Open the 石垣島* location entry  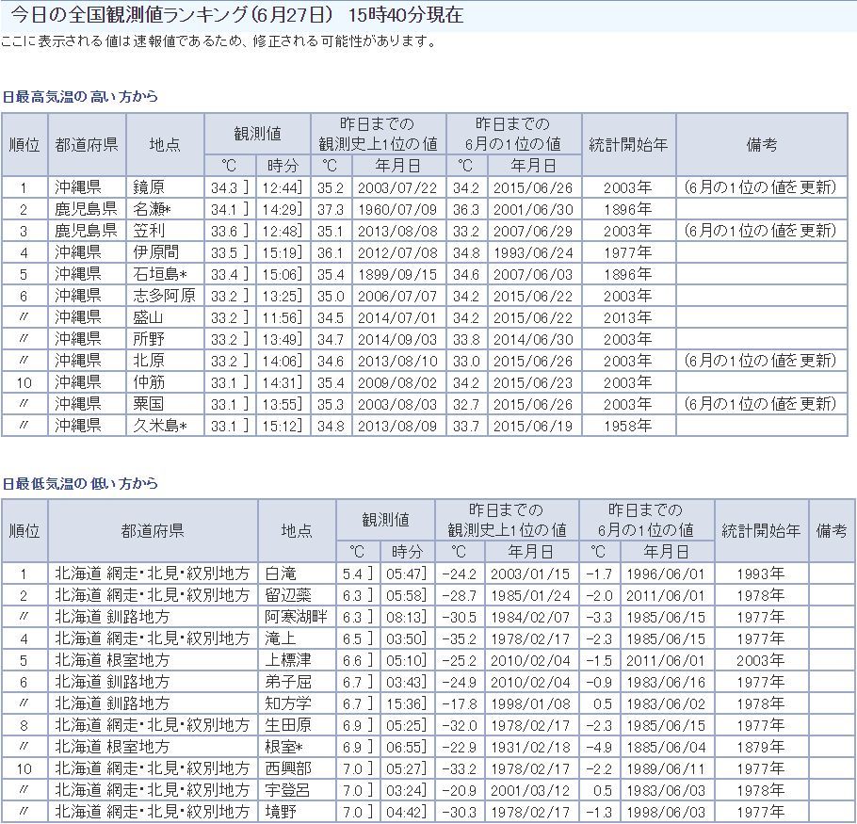tap(159, 274)
